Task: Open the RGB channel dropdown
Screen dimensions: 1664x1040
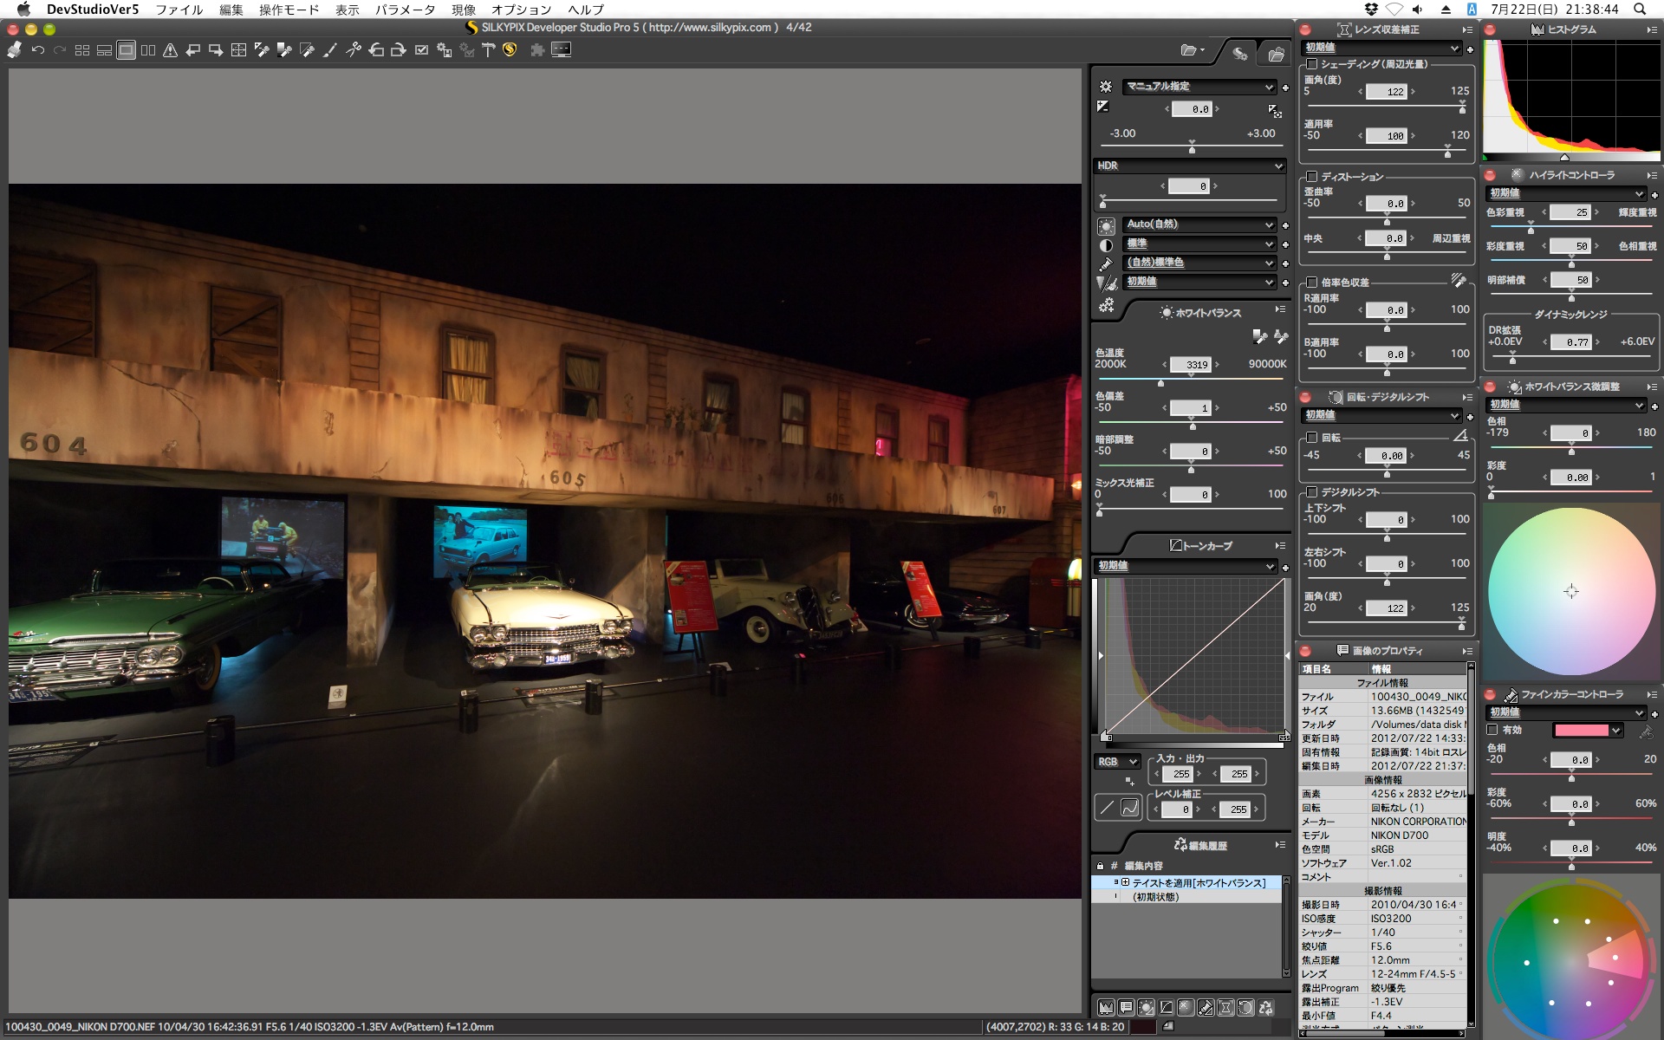Action: pos(1116,762)
